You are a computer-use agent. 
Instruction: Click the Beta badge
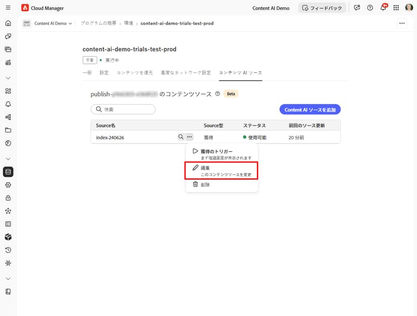(231, 93)
